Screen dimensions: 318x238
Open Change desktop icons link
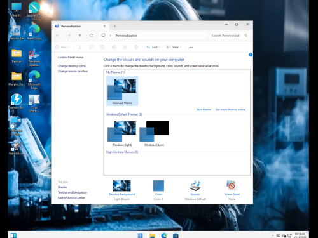[x=72, y=66]
